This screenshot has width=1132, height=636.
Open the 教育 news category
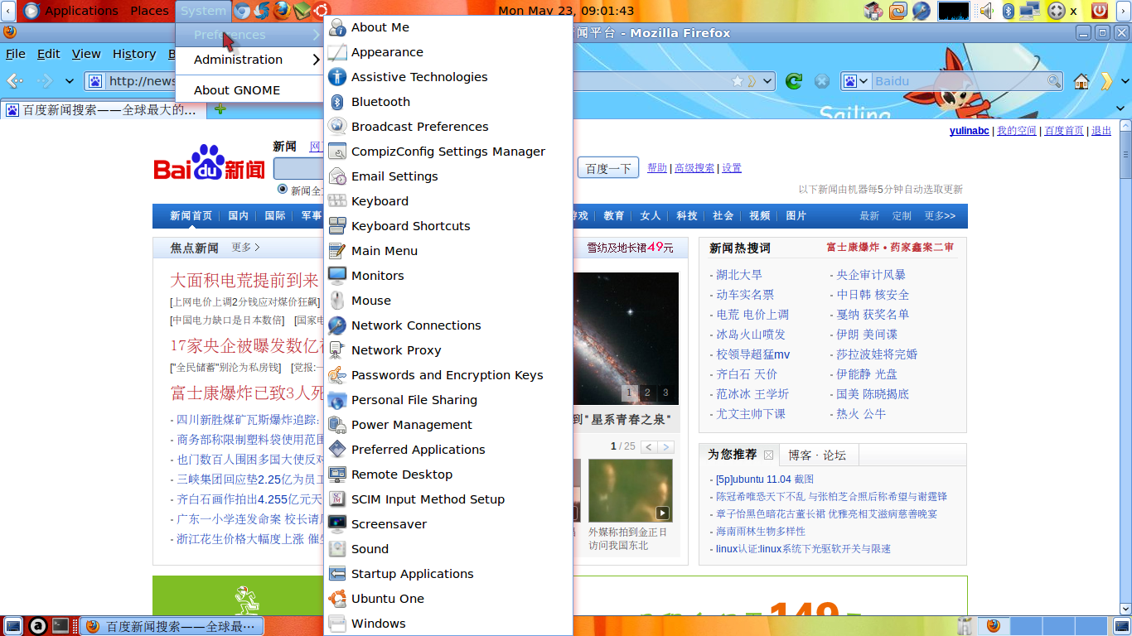pyautogui.click(x=614, y=215)
